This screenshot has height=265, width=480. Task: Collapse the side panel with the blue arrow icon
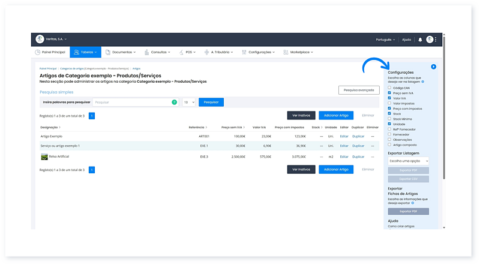[x=433, y=67]
